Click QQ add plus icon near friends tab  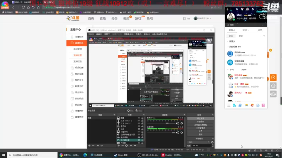point(264,36)
